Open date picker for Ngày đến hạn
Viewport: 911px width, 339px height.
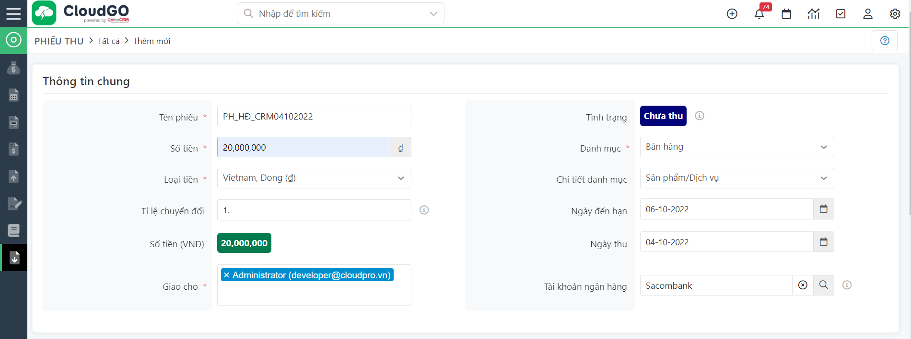coord(824,209)
